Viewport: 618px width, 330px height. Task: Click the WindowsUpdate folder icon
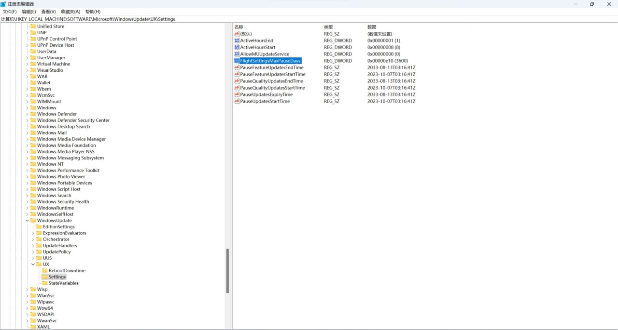tap(33, 221)
